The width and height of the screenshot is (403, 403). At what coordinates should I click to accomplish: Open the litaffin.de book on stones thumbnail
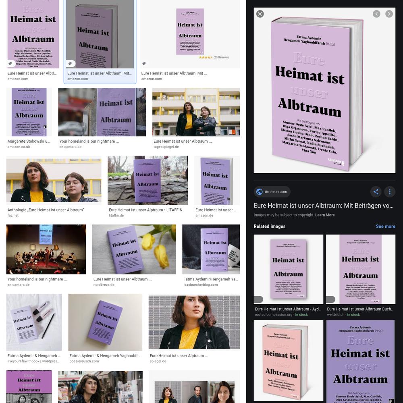pyautogui.click(x=148, y=181)
